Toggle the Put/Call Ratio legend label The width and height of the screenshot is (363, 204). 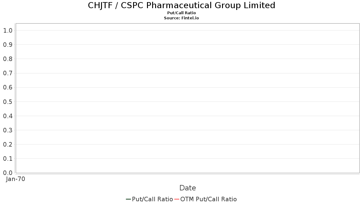point(152,199)
